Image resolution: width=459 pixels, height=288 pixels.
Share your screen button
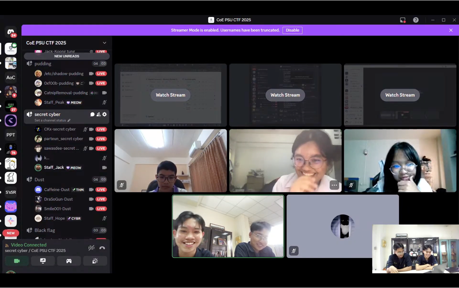pos(43,261)
